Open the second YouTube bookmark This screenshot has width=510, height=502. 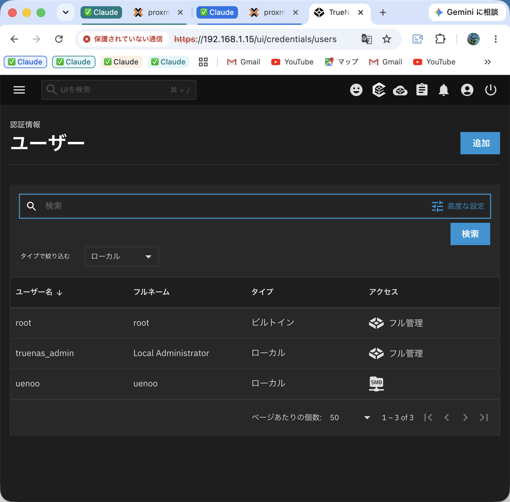pos(434,62)
